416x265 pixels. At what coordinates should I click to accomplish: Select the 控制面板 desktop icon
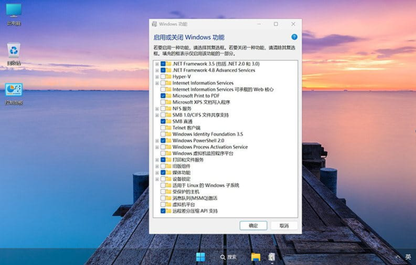point(14,94)
